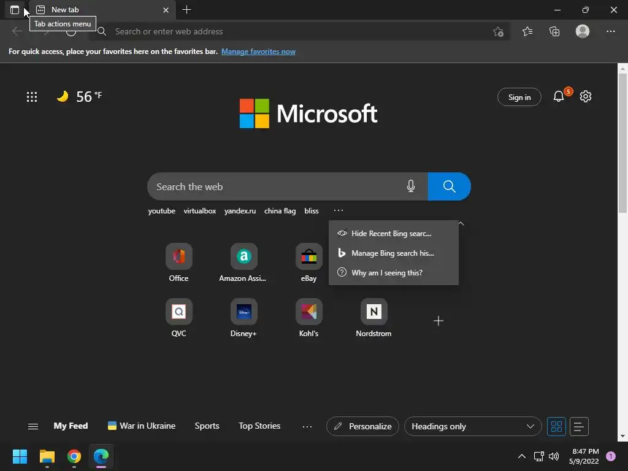628x471 pixels.
Task: Open the 56 °F weather widget
Action: (79, 96)
